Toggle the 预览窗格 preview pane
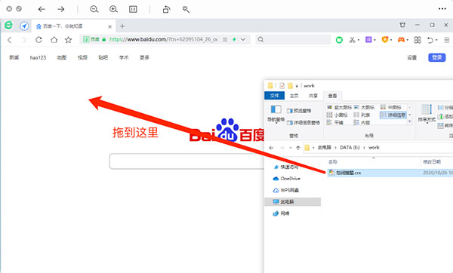This screenshot has width=453, height=273. [299, 111]
